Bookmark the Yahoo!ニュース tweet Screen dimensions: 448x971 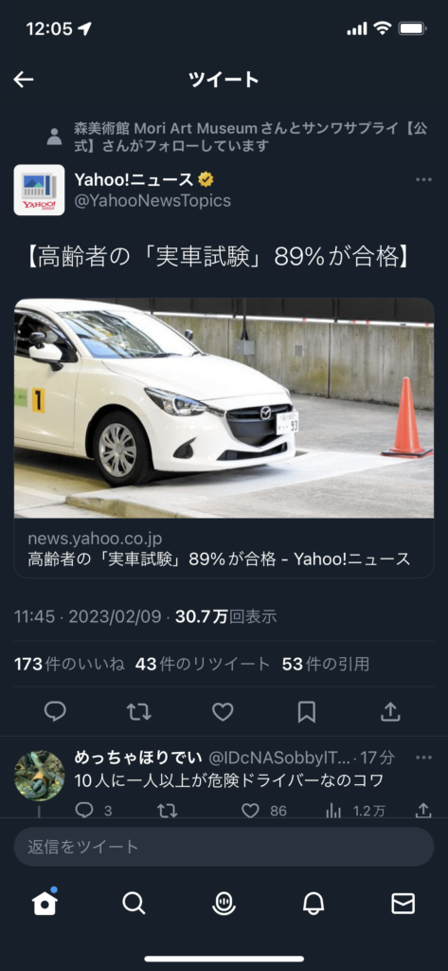(306, 711)
